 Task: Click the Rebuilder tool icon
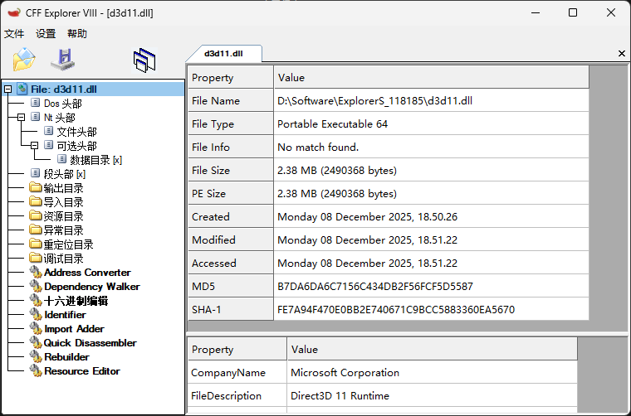[36, 356]
